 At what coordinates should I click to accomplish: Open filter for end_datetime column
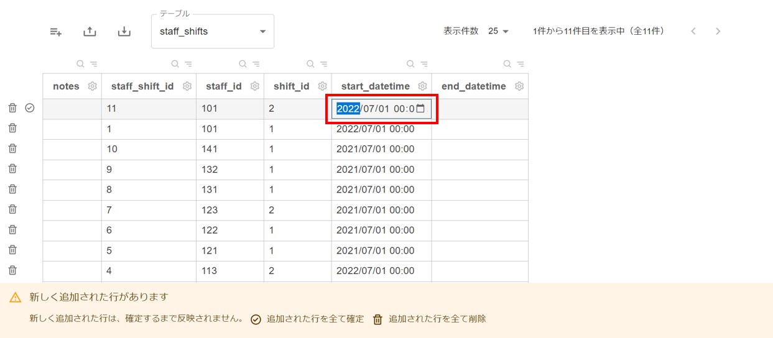coord(521,64)
